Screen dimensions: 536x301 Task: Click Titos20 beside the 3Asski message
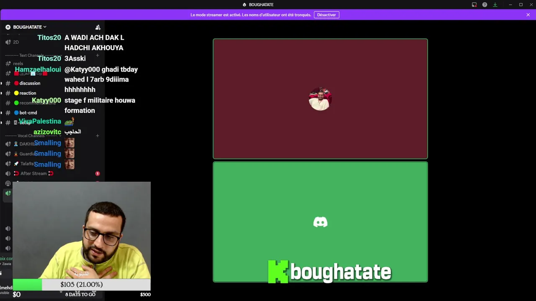(49, 59)
